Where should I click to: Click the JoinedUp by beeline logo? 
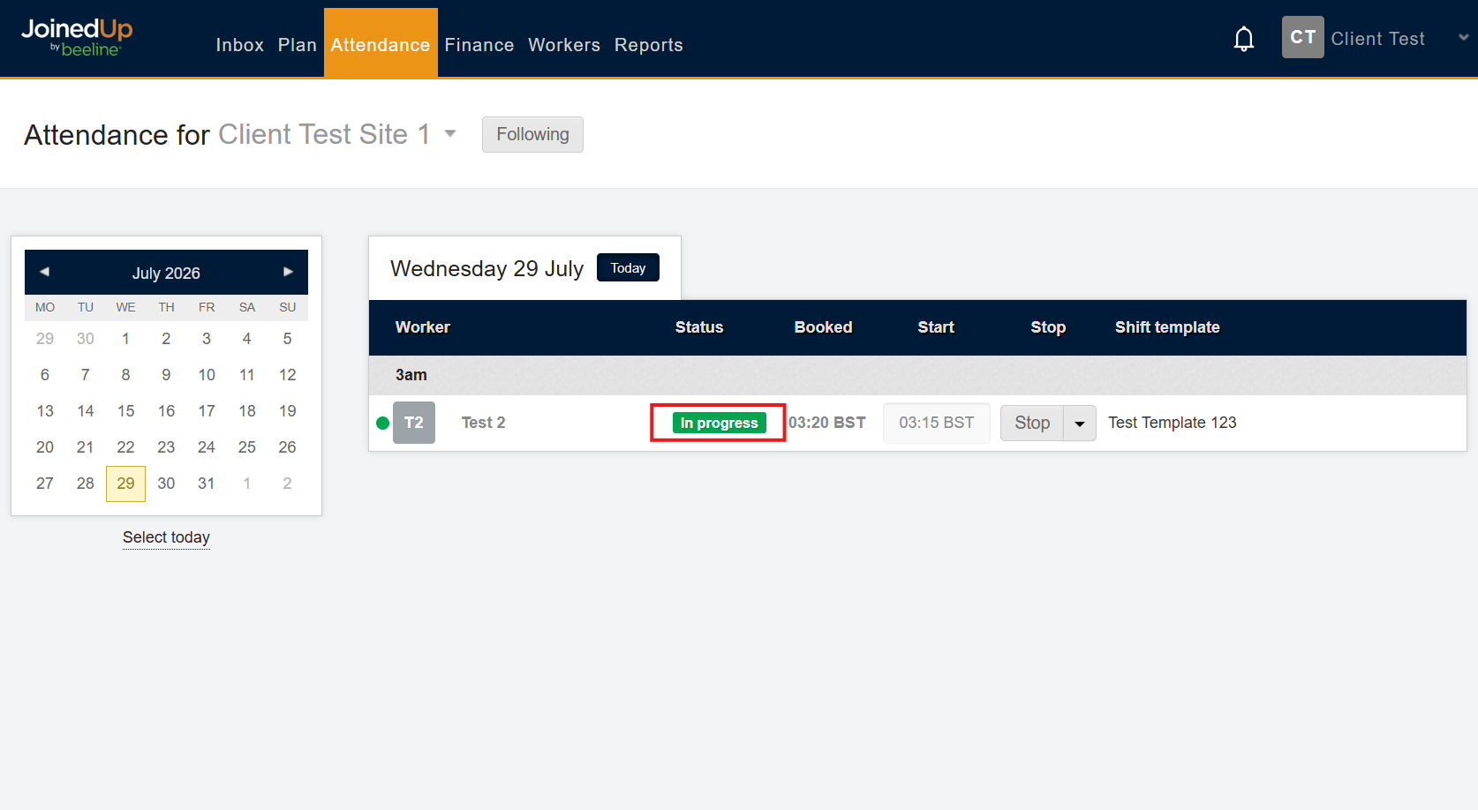point(77,37)
